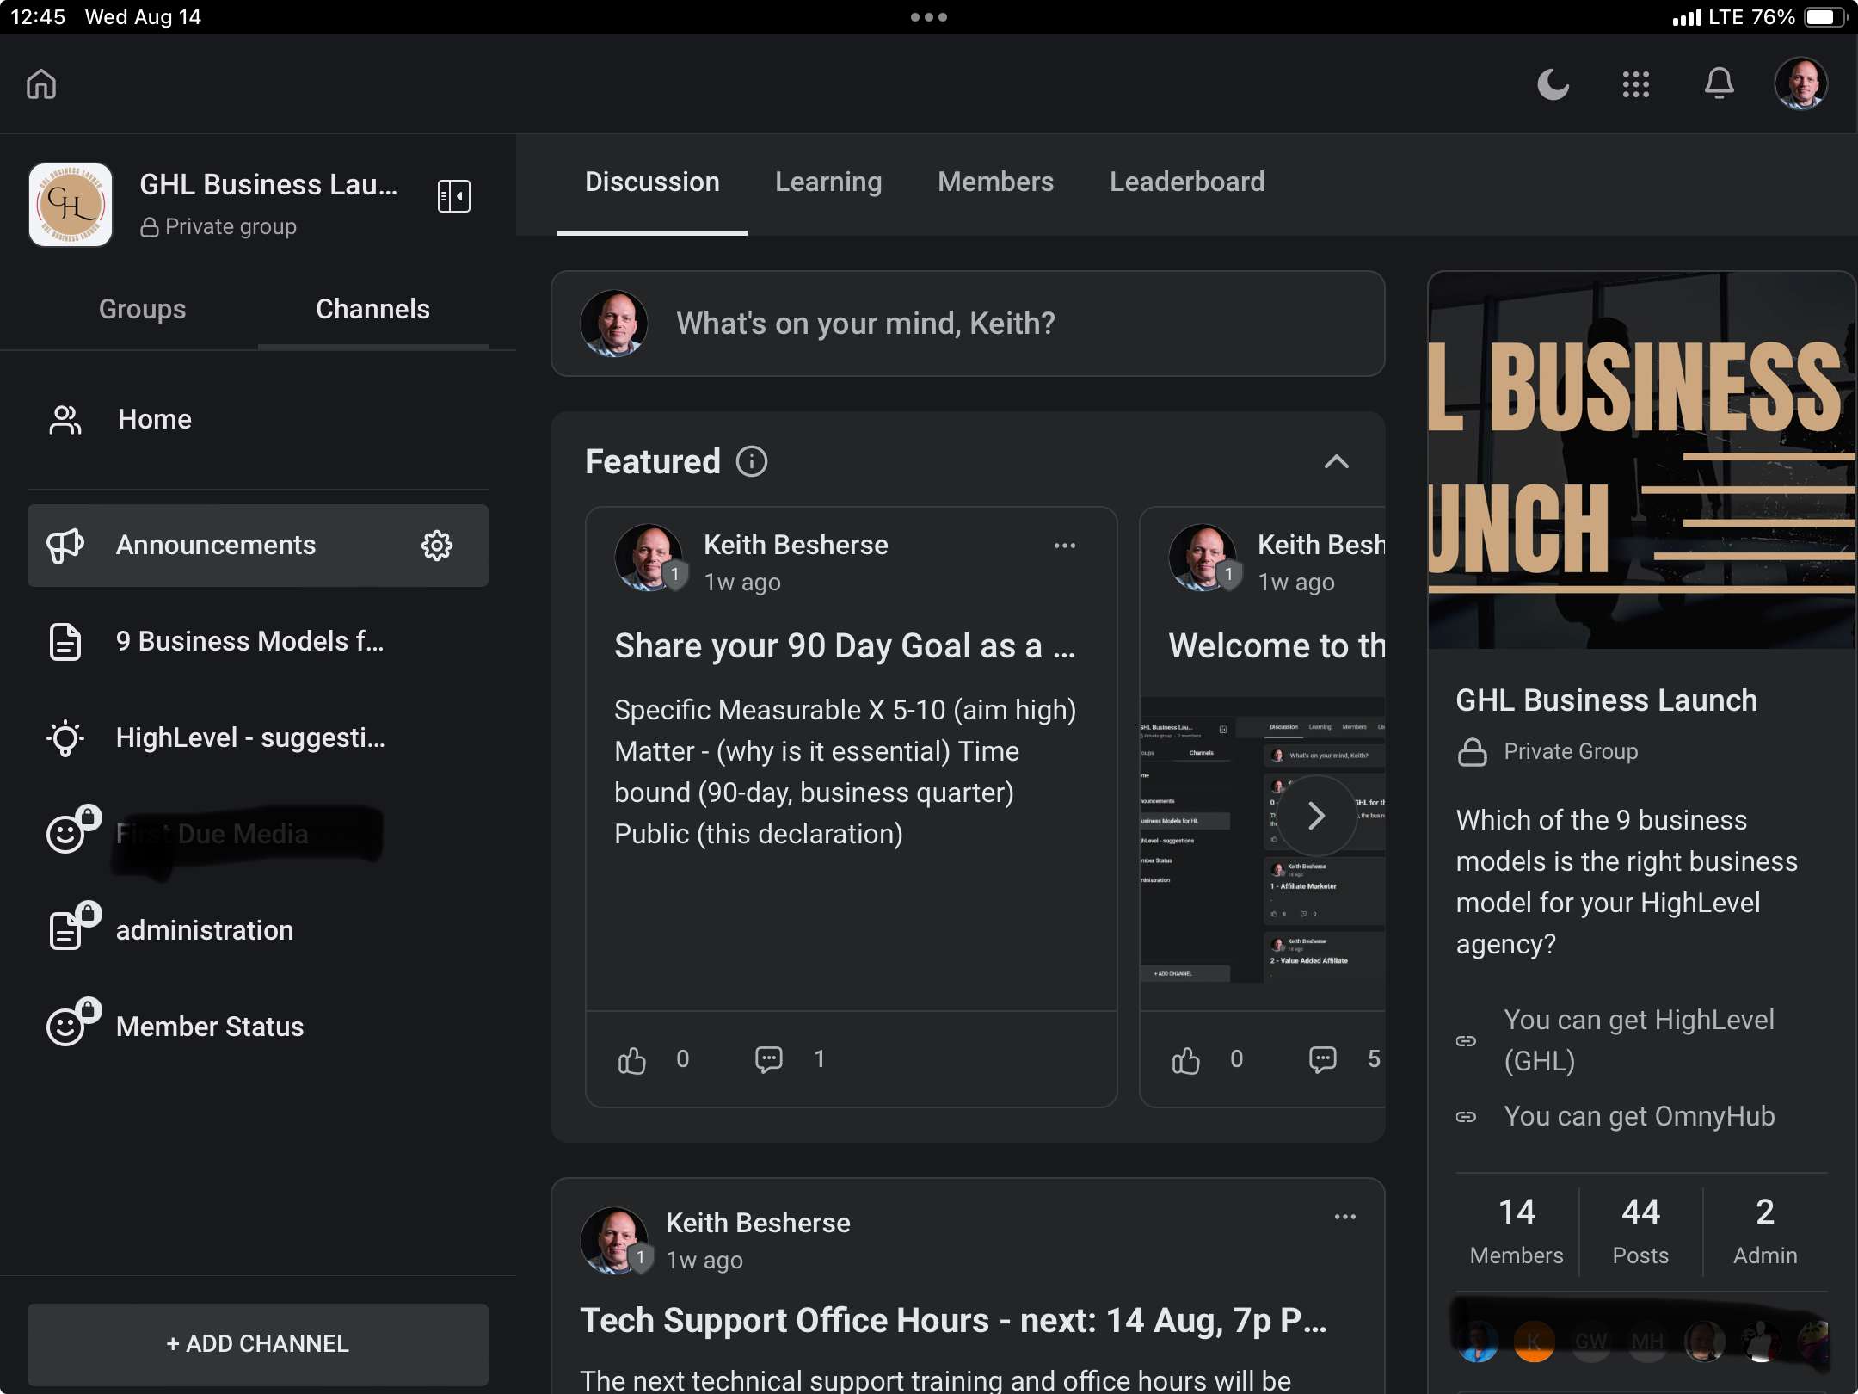Toggle dark mode moon icon
1858x1394 pixels.
point(1553,84)
